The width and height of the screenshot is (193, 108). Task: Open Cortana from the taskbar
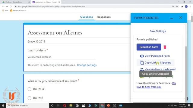pyautogui.click(x=52, y=106)
